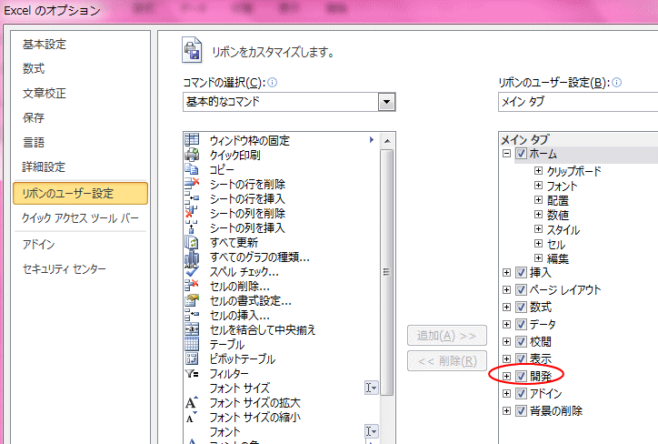658x444 pixels.
Task: Click the command list scroll-up arrow
Action: pyautogui.click(x=386, y=141)
